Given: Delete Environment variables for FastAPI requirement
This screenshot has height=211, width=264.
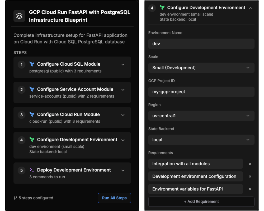Looking at the screenshot, I should (250, 189).
